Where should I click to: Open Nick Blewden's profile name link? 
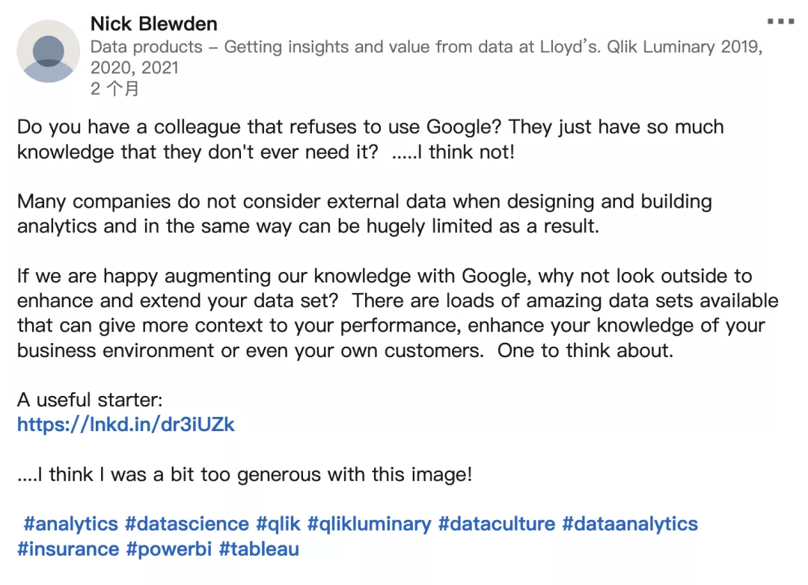click(153, 24)
